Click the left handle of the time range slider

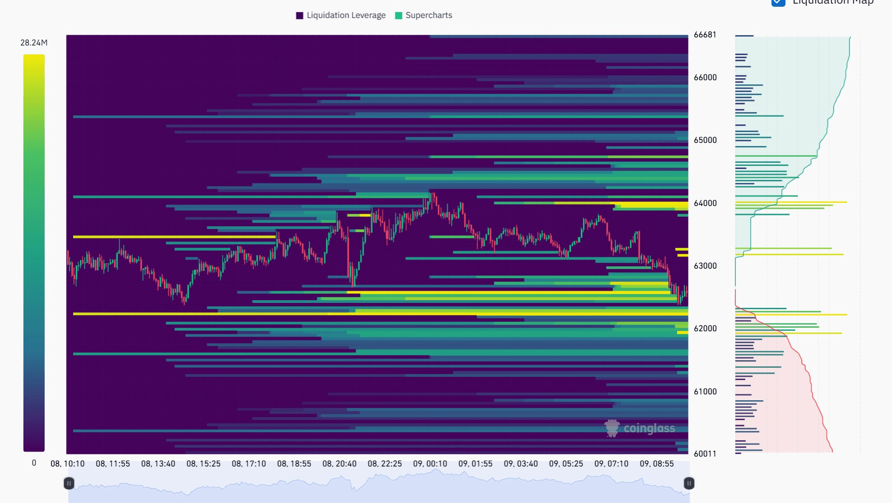[69, 483]
